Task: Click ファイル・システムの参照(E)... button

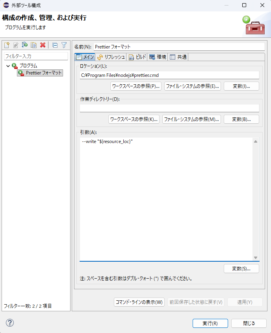Action: 192,86
